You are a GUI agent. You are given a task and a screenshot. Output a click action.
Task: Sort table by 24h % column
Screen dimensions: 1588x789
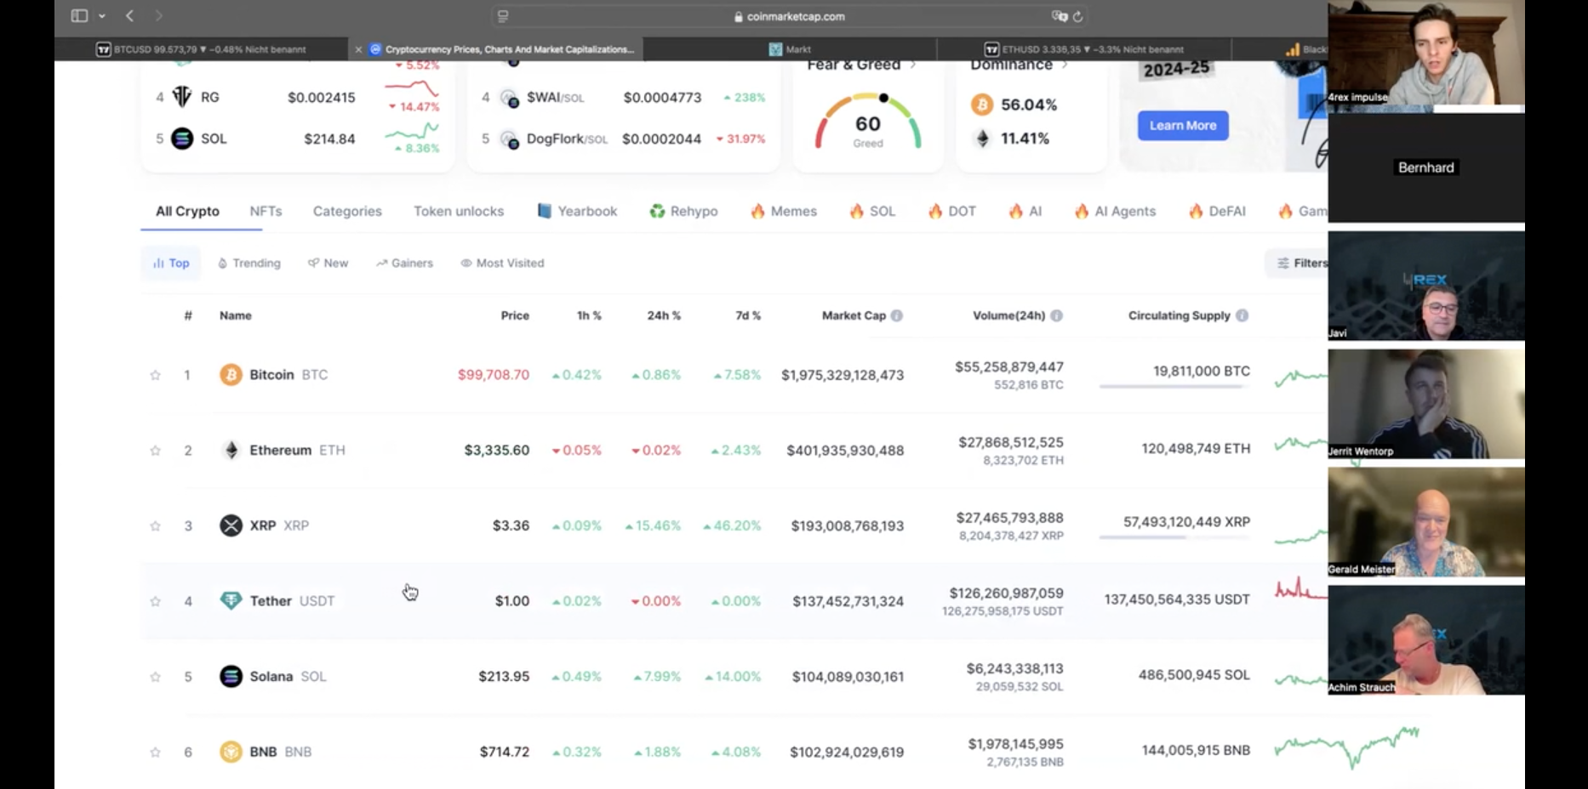(x=664, y=315)
